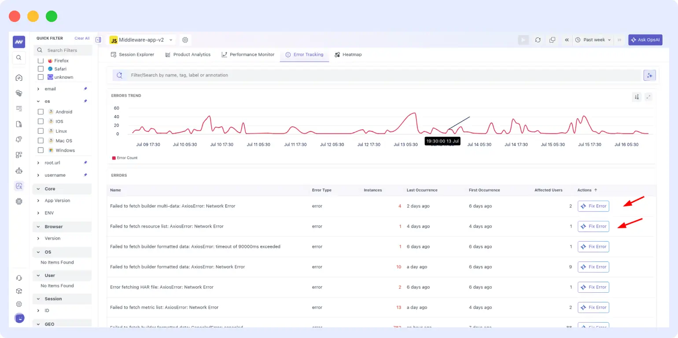Click the pin icon next to os filter
The height and width of the screenshot is (338, 678).
coord(85,101)
